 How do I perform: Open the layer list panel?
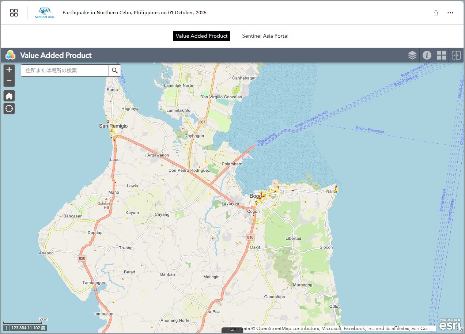pyautogui.click(x=412, y=55)
